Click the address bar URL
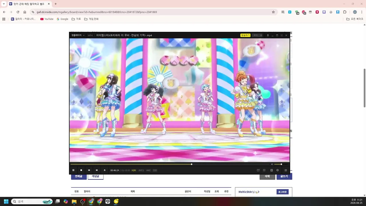The width and height of the screenshot is (366, 206). point(97,12)
